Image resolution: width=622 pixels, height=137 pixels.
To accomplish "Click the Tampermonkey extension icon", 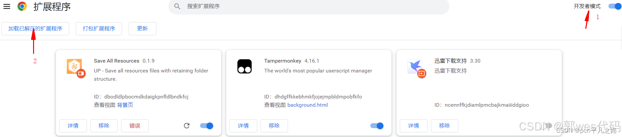I will 245,66.
